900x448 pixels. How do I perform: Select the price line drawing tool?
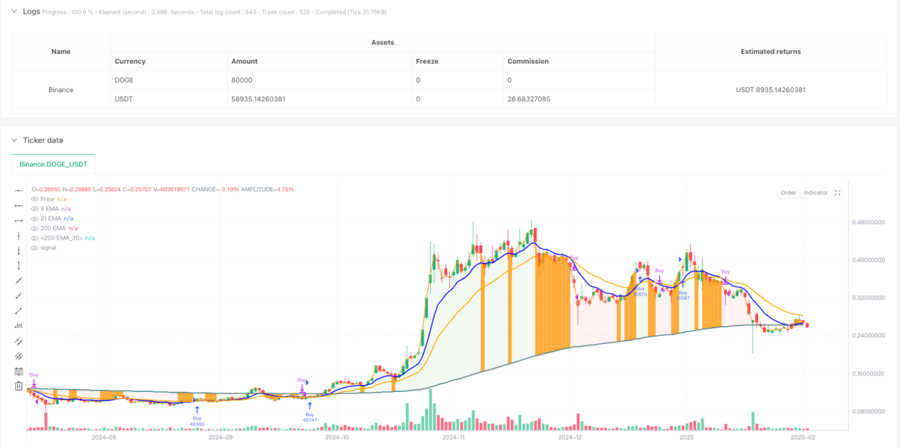point(19,325)
